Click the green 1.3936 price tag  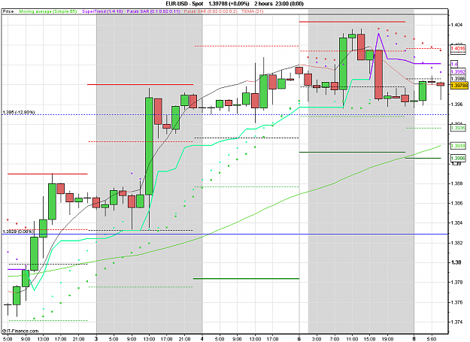pos(458,128)
